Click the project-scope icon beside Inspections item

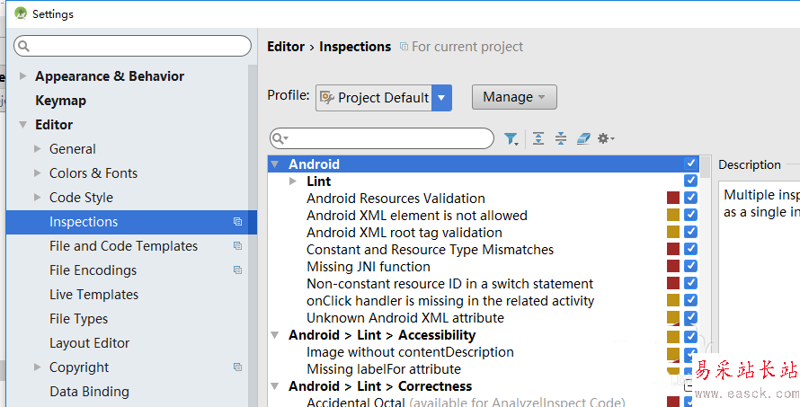pyautogui.click(x=237, y=222)
